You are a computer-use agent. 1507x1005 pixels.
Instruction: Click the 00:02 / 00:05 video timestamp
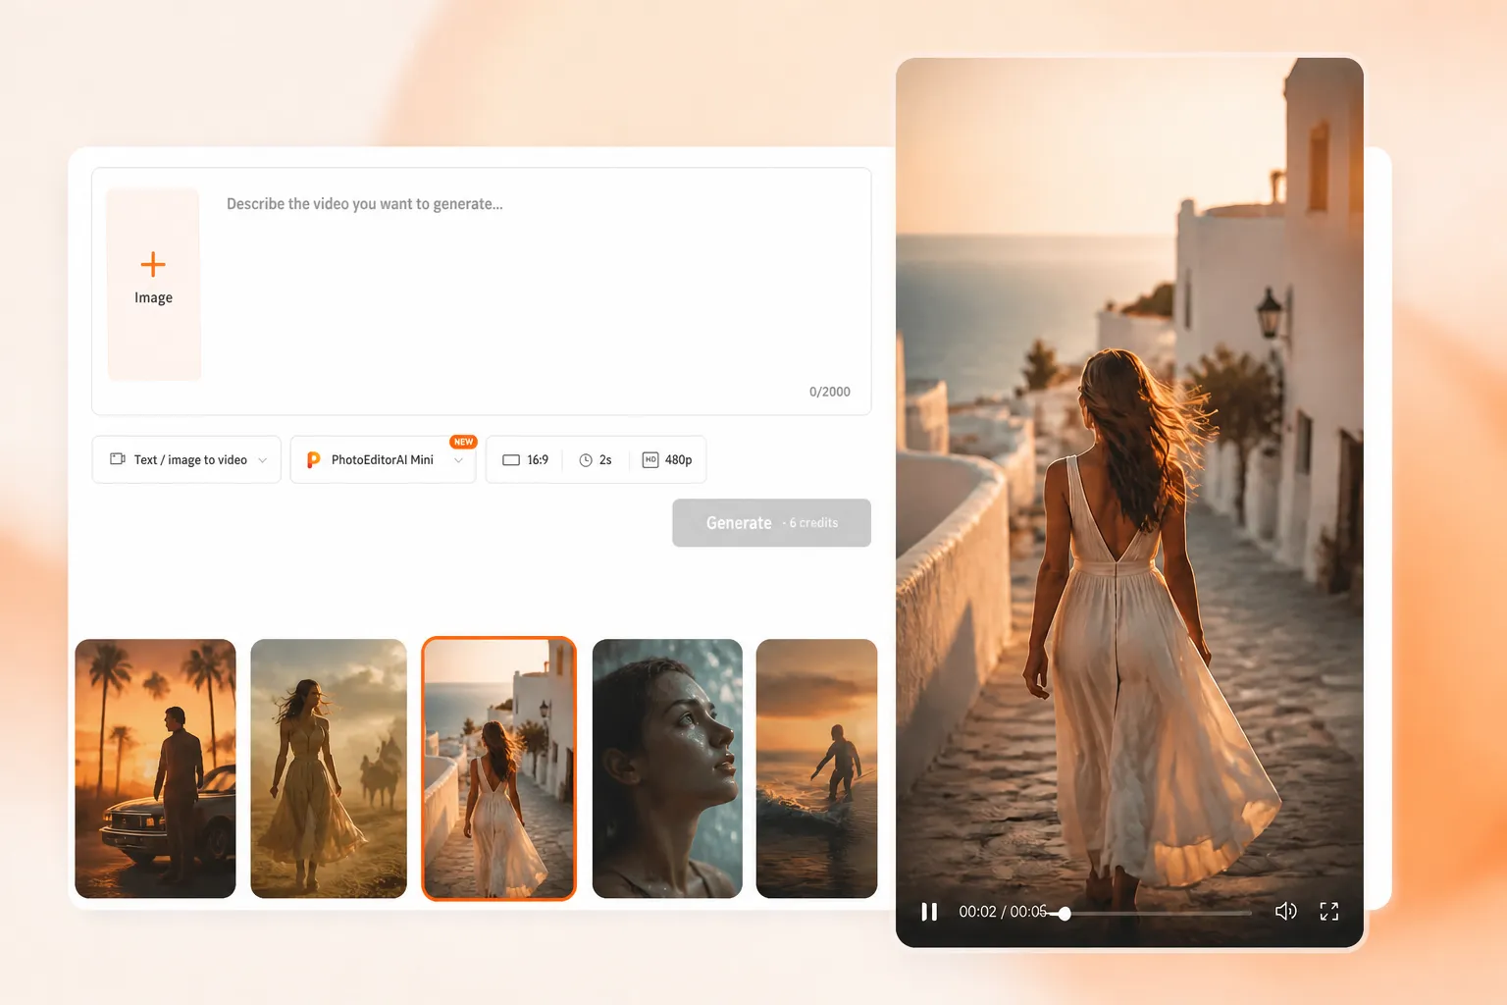coord(1003,912)
